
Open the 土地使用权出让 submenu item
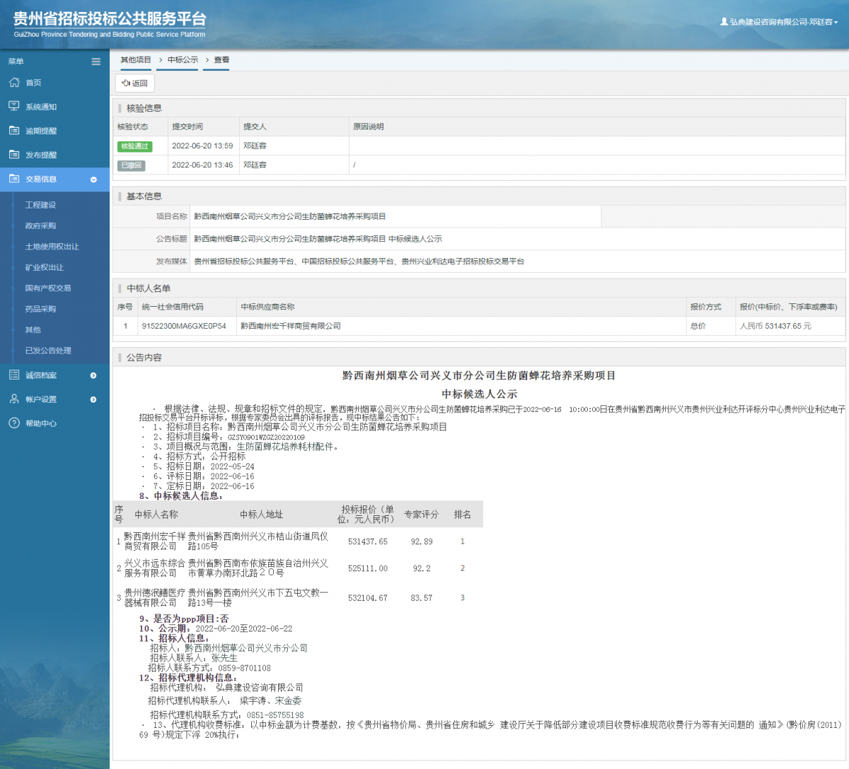point(52,247)
